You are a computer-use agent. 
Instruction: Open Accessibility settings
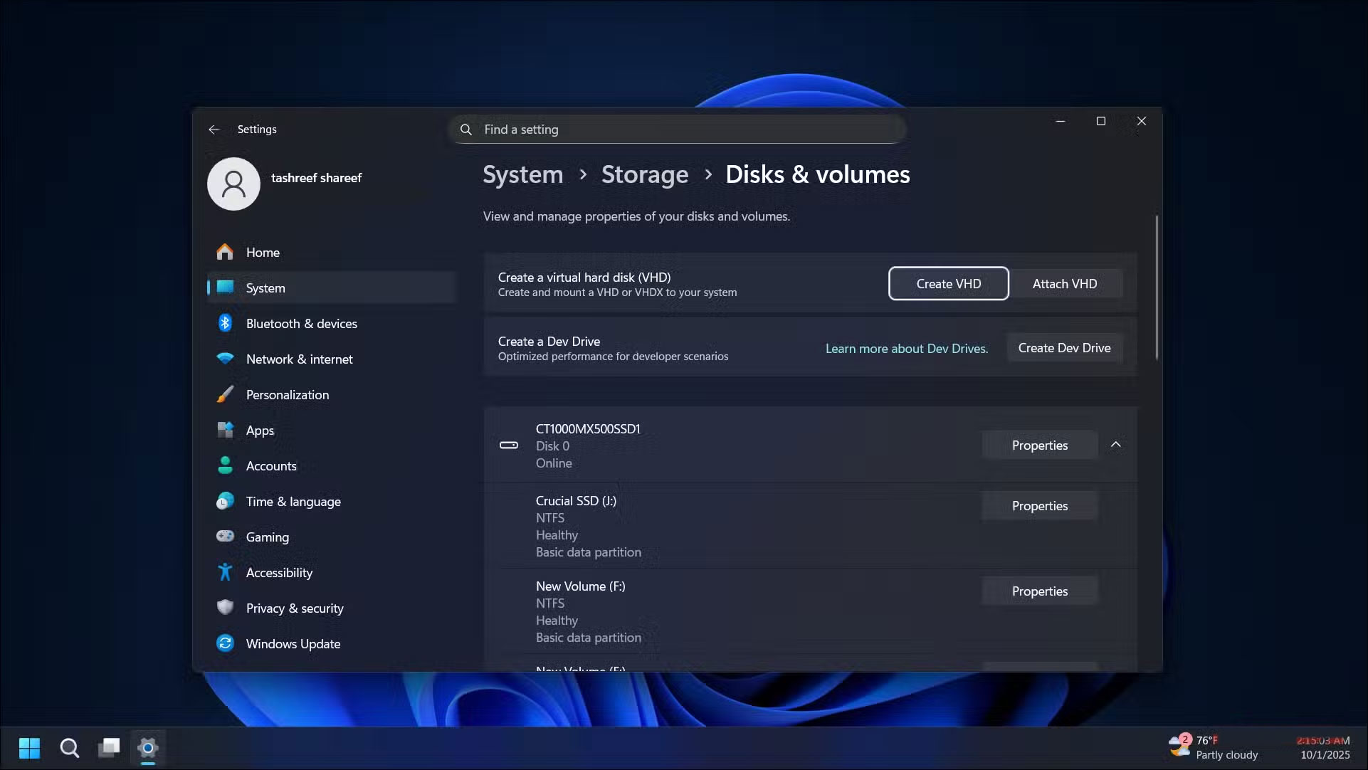coord(278,572)
